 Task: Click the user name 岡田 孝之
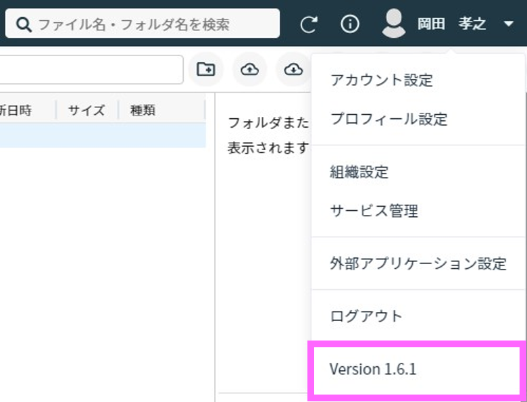(451, 24)
